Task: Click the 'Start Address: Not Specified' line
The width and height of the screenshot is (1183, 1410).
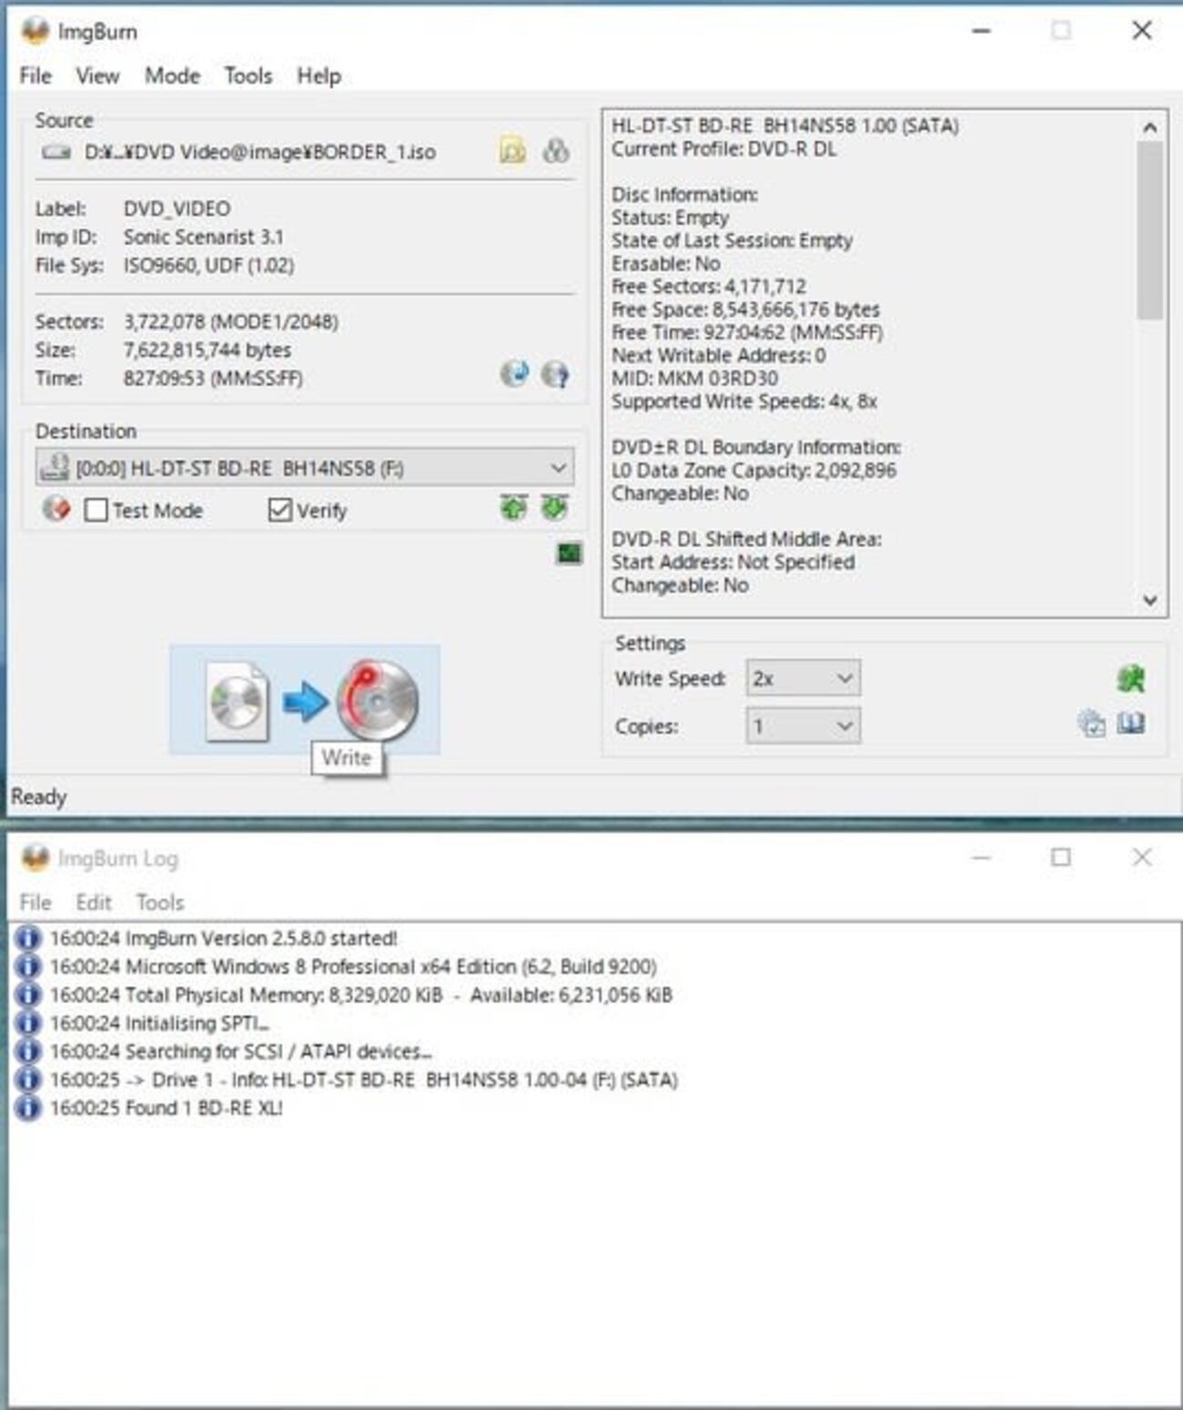Action: 733,563
